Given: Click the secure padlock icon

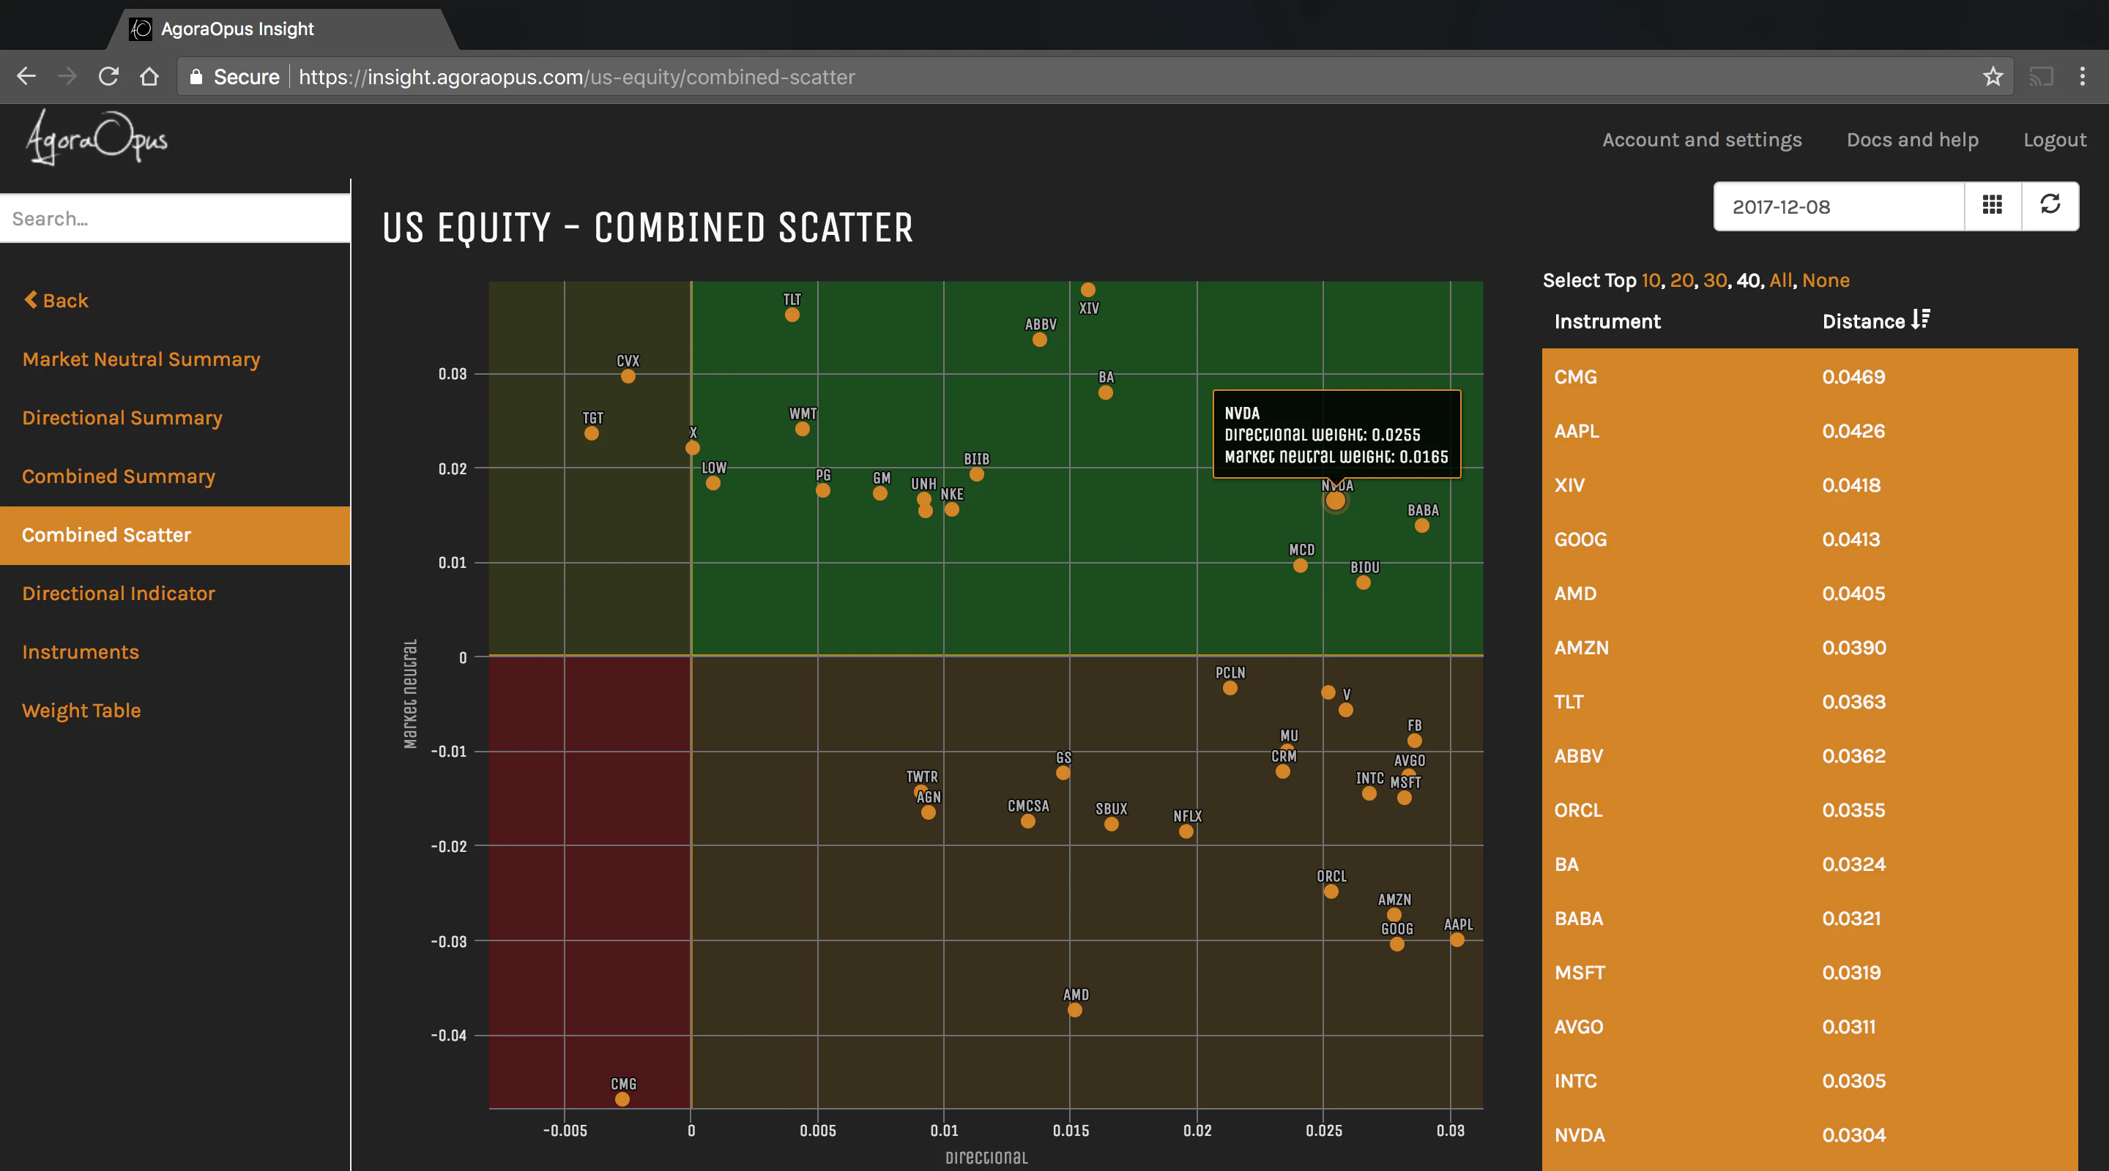Looking at the screenshot, I should point(196,76).
